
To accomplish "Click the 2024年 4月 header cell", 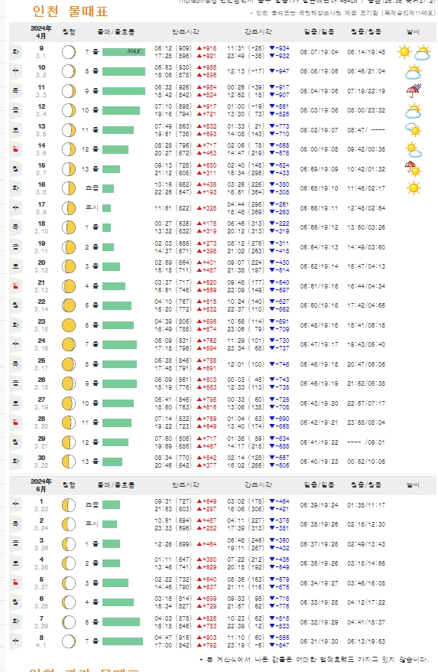I will (x=41, y=32).
